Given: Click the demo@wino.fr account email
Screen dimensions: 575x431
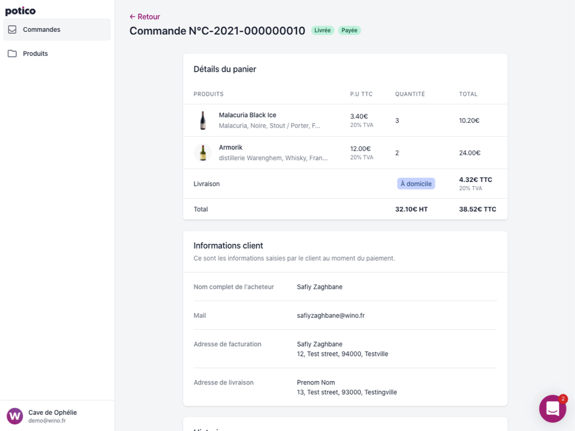Looking at the screenshot, I should point(46,421).
